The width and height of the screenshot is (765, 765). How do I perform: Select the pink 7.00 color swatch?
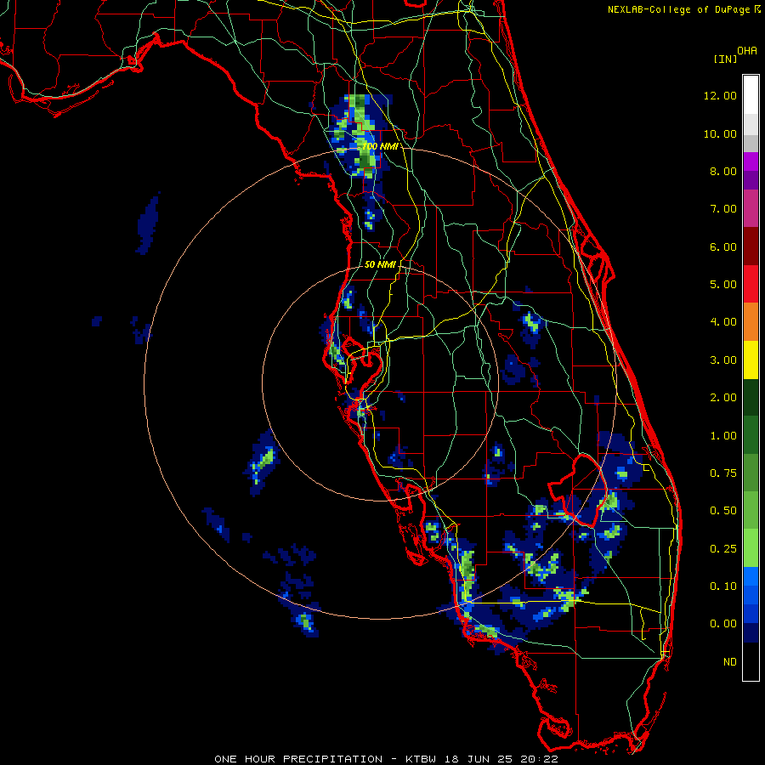(751, 208)
